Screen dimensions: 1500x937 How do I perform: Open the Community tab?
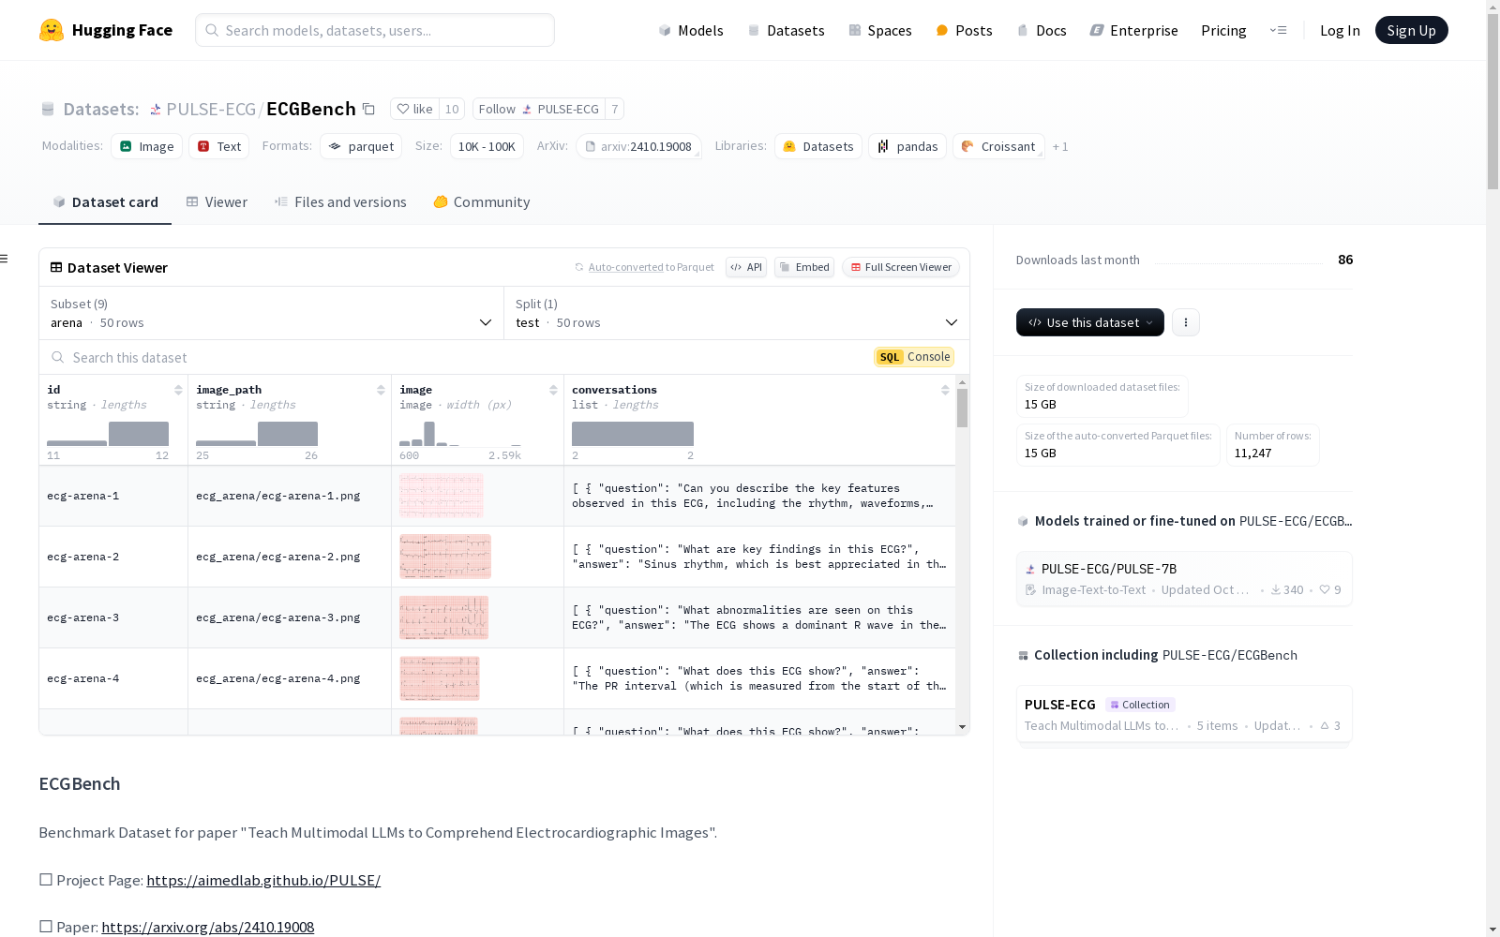(x=482, y=201)
